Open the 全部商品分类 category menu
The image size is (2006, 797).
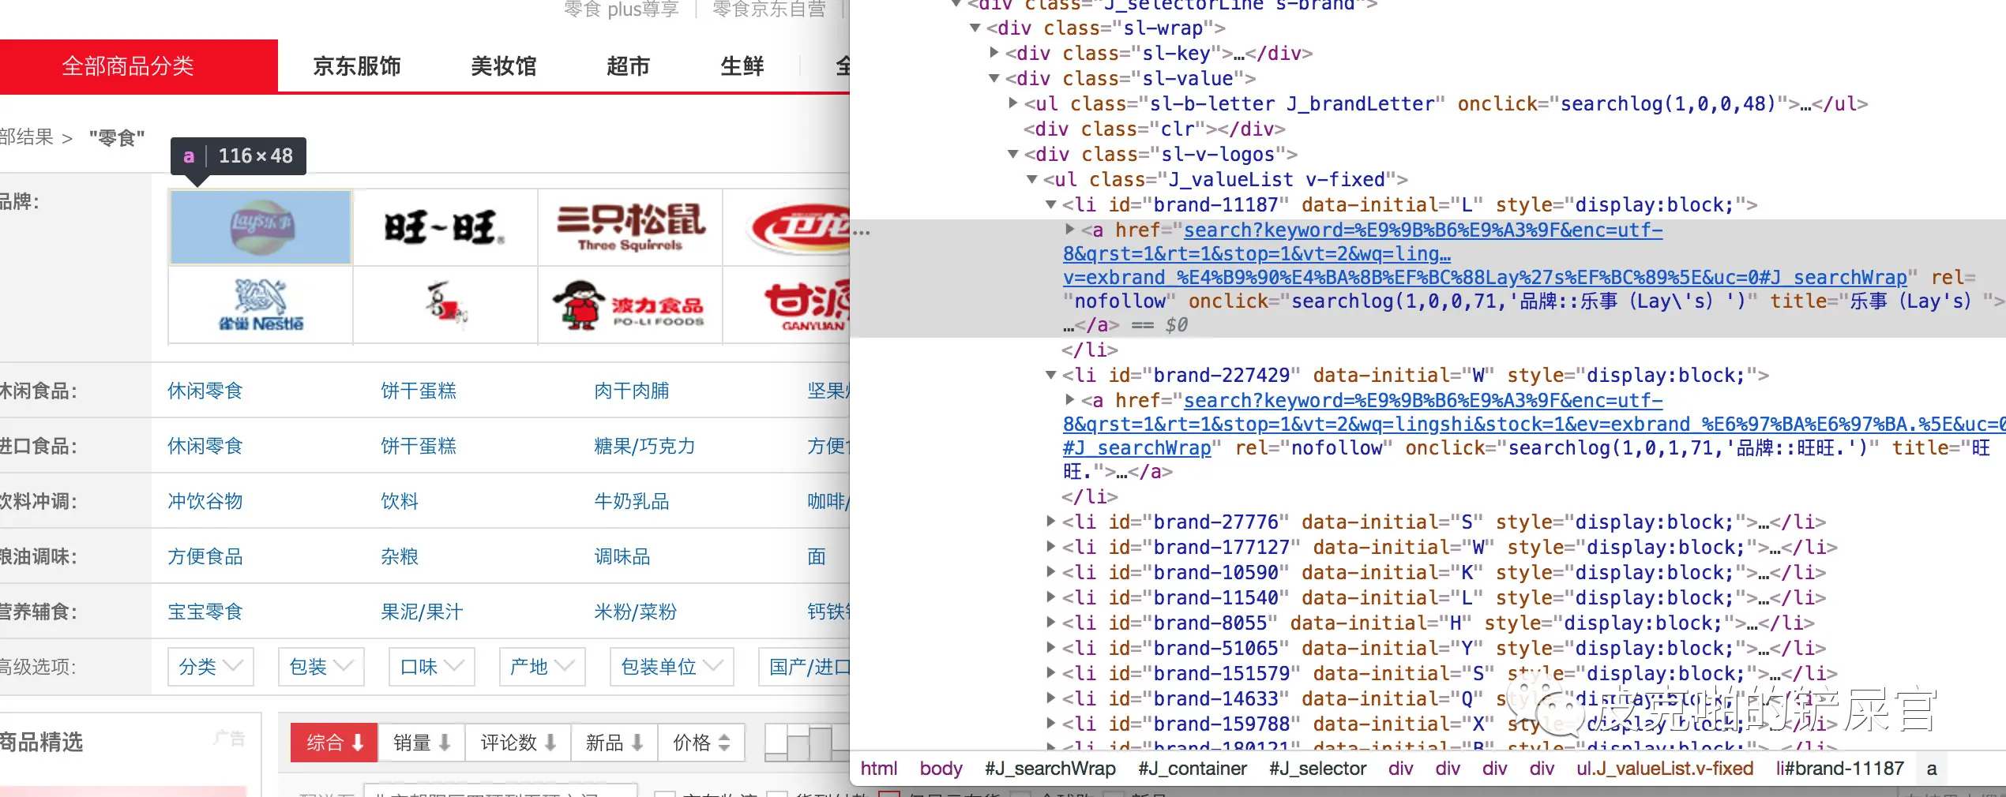pos(128,65)
